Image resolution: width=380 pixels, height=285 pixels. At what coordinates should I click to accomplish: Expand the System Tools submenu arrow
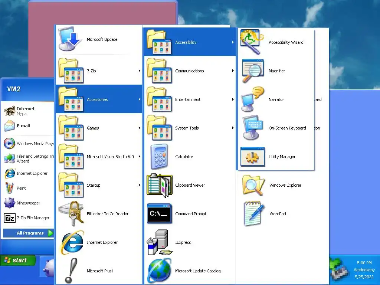click(x=233, y=128)
